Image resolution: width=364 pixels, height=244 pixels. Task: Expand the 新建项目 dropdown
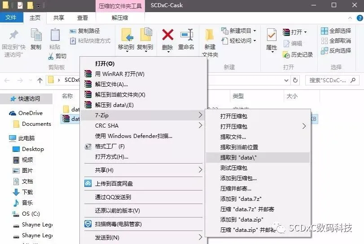tap(254, 31)
